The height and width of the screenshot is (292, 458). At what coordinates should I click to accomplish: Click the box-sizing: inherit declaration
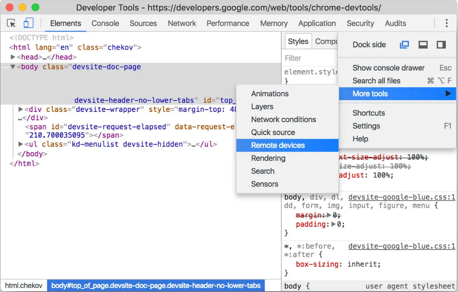pos(338,264)
